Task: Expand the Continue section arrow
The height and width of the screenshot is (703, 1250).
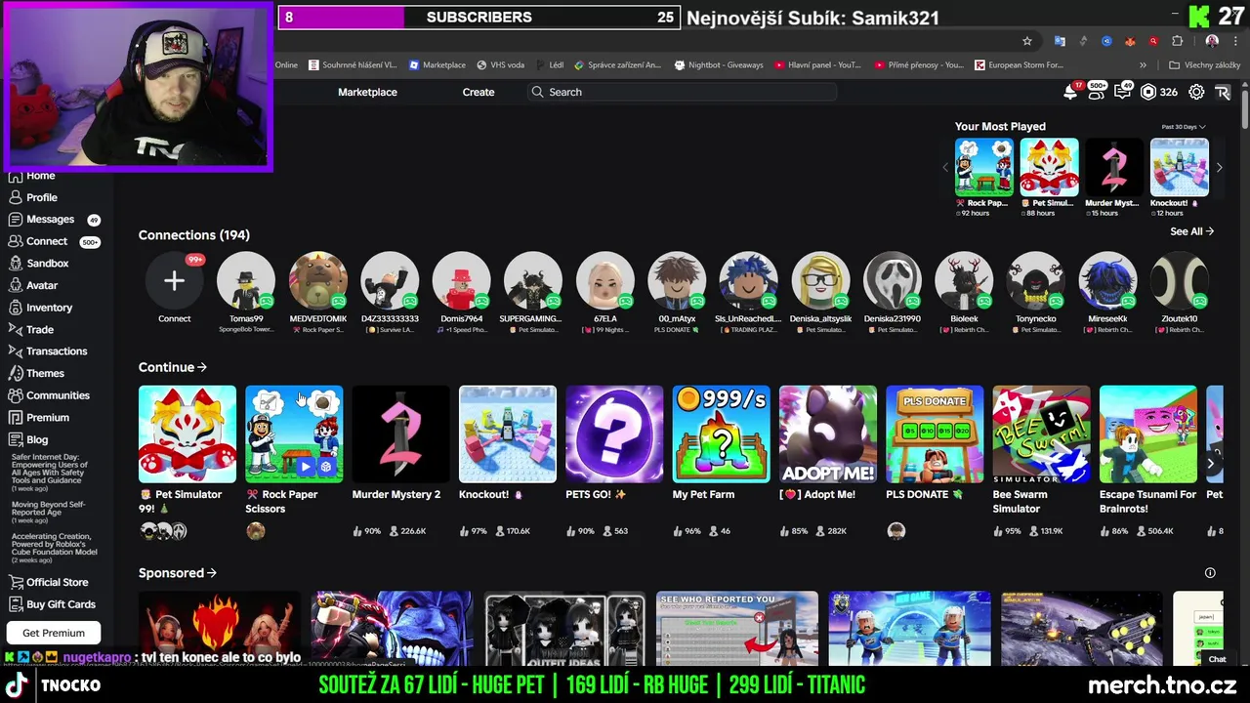Action: pos(202,367)
